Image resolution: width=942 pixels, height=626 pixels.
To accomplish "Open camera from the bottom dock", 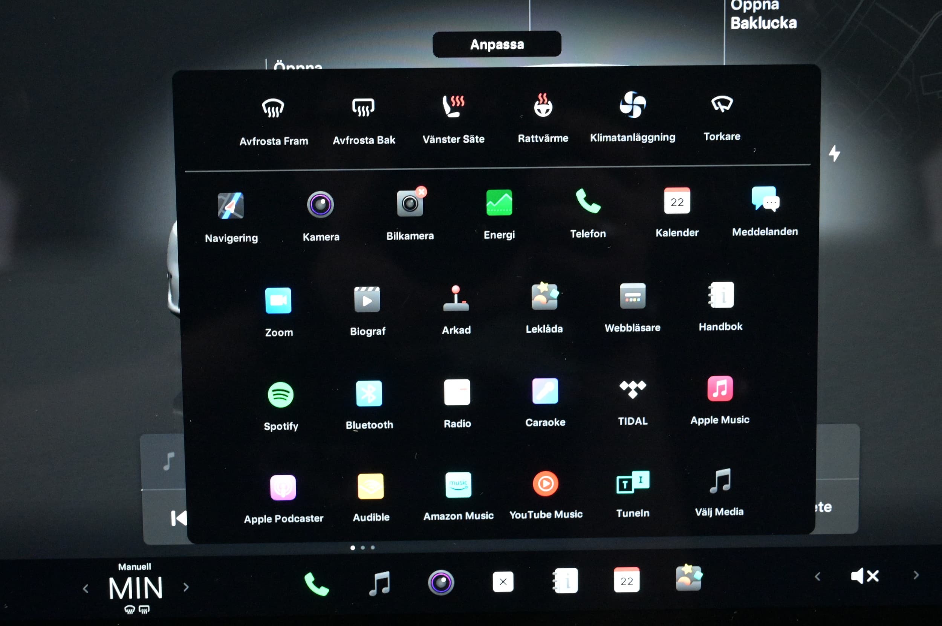I will pos(441,582).
